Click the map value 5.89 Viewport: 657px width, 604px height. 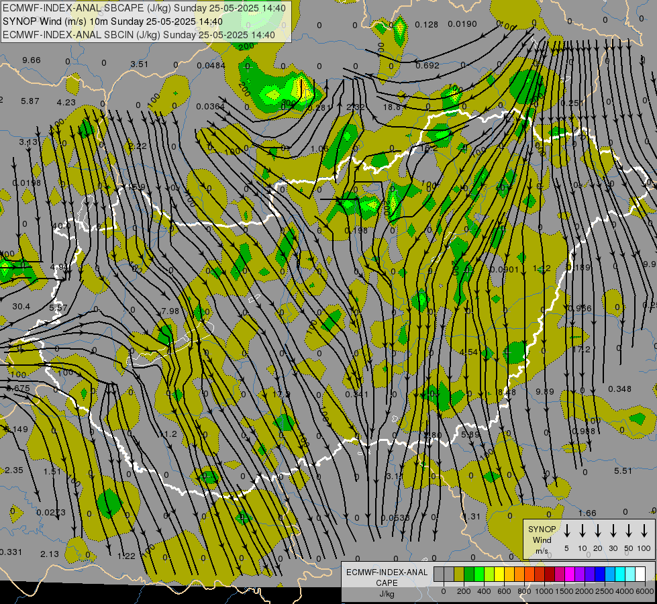(470, 435)
